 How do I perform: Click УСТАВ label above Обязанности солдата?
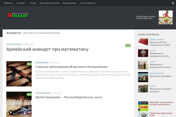coord(153,86)
